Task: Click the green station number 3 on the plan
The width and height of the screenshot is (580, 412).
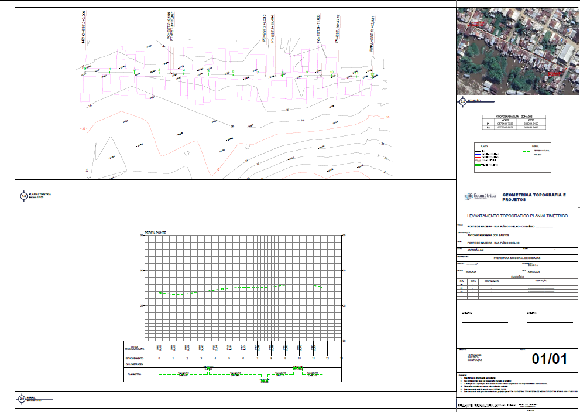Action: tap(159, 70)
